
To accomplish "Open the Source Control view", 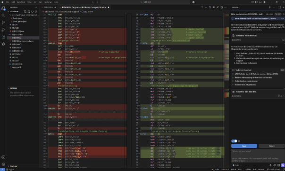I will (3, 23).
